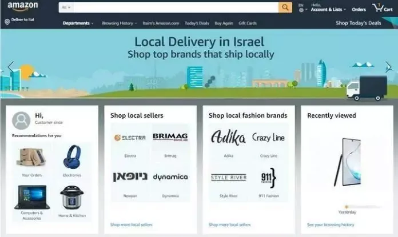Select the Crazy Line brand logo

click(269, 138)
